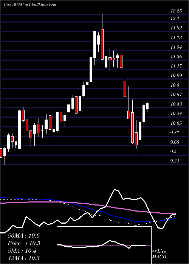The image size is (189, 264).
Task: Click the 12.25 price axis label
Action: pyautogui.click(x=176, y=11)
